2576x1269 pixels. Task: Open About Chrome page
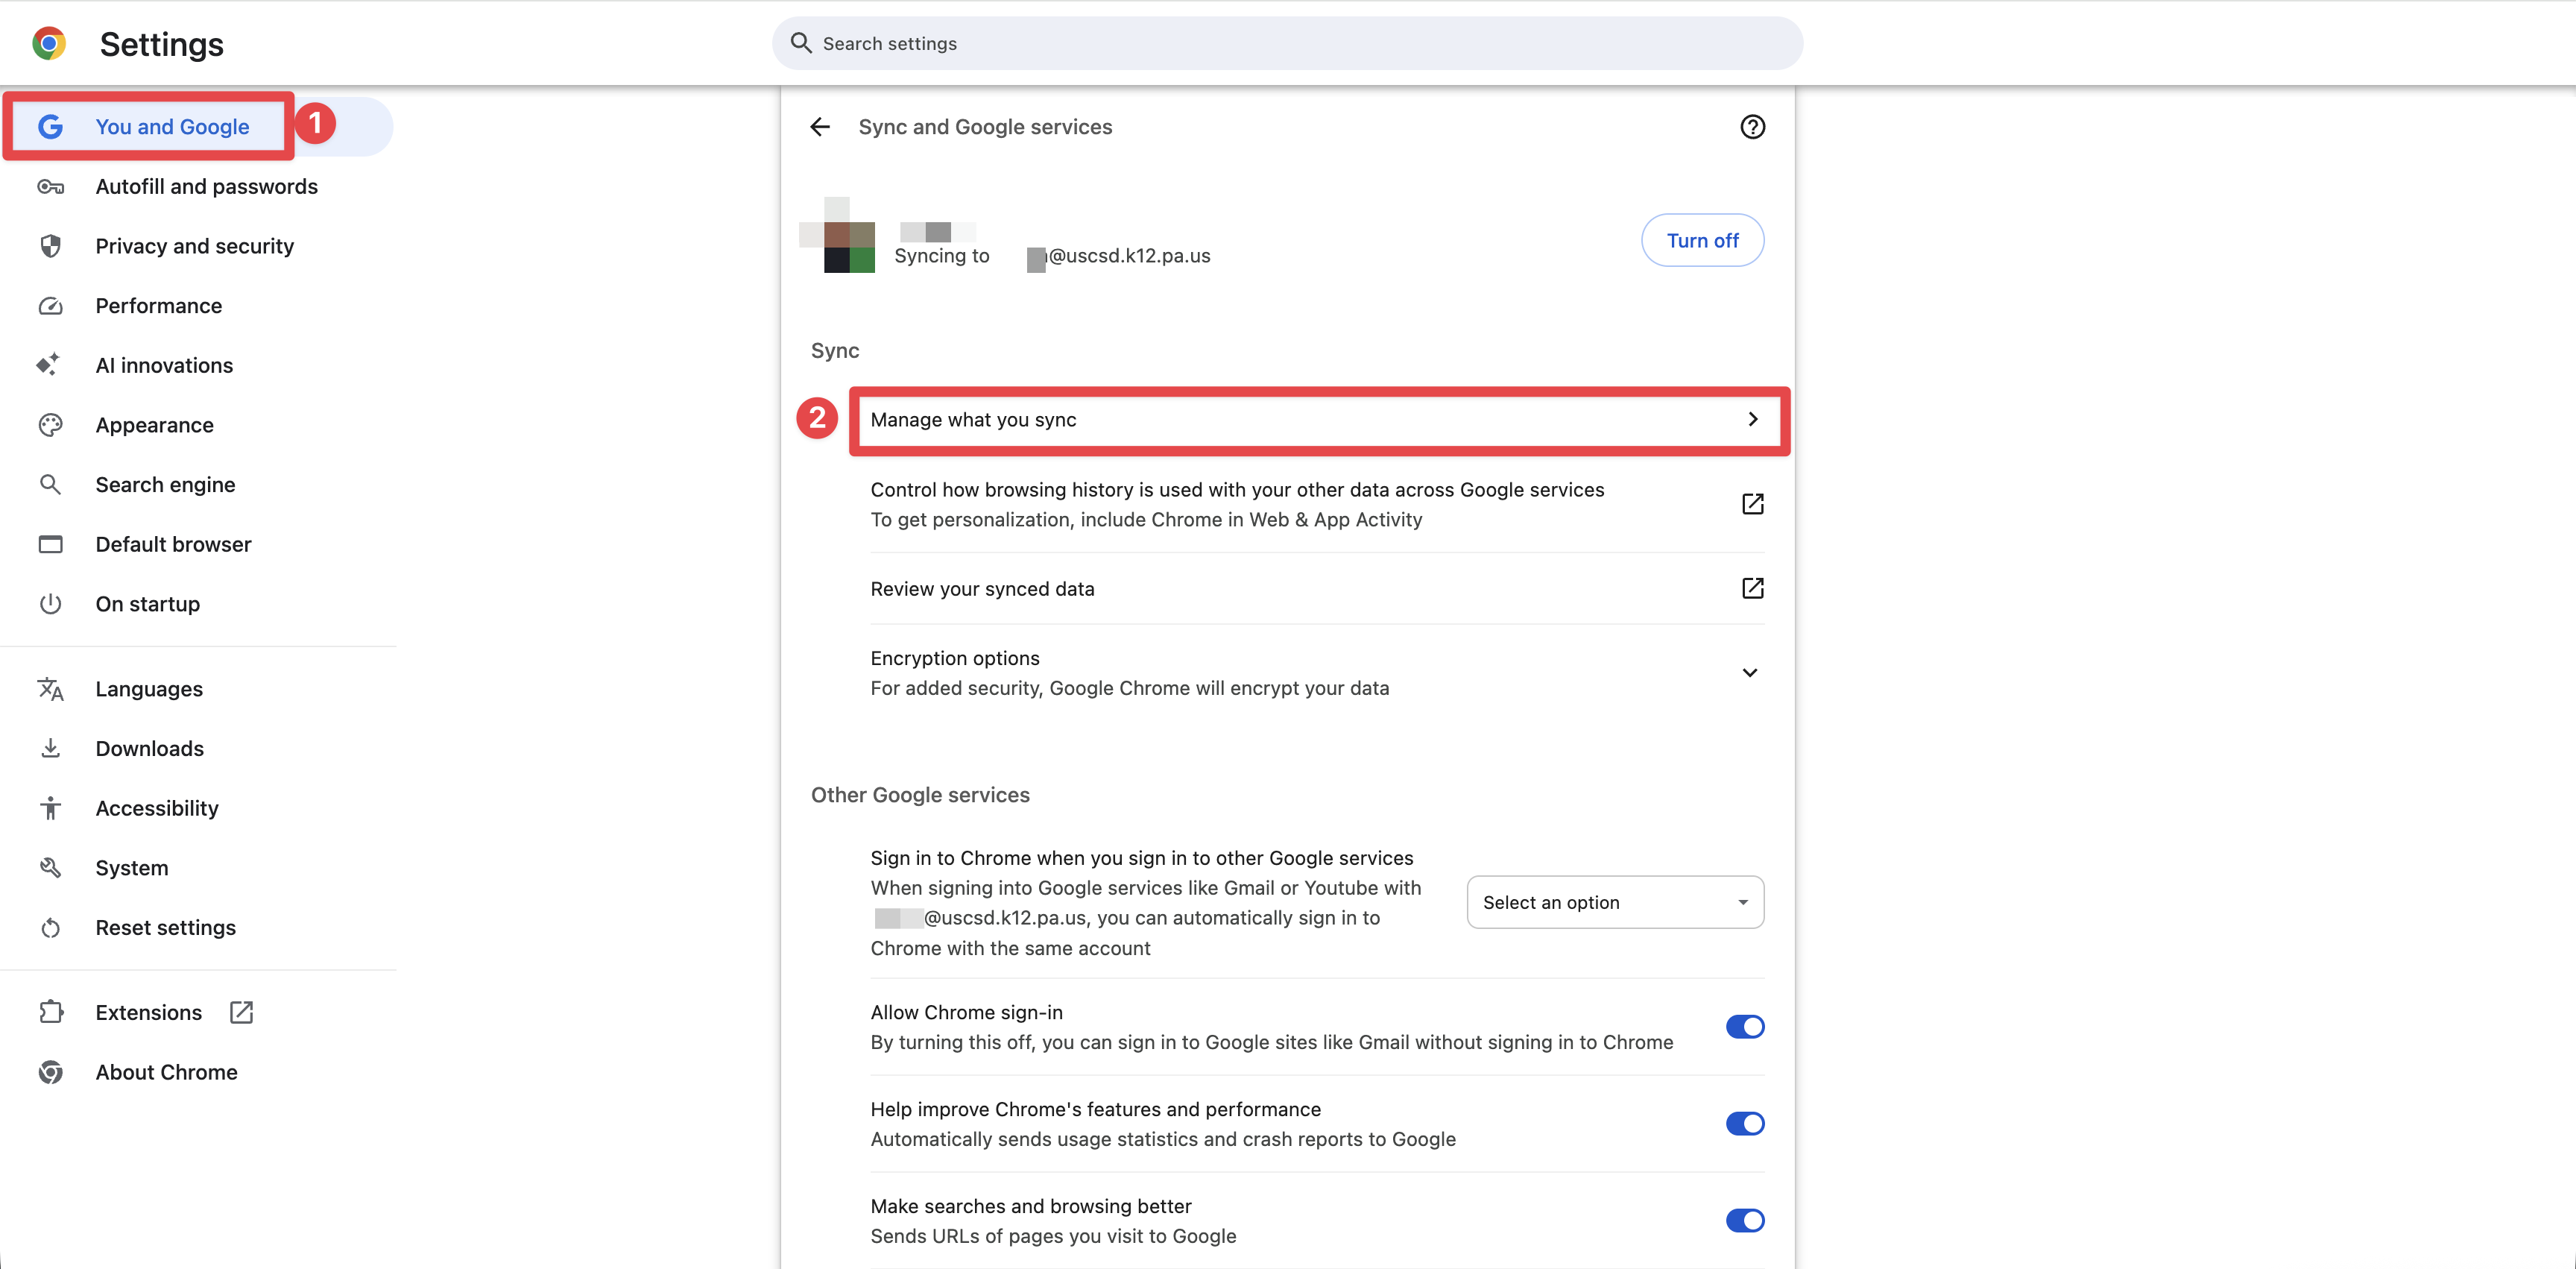click(166, 1072)
